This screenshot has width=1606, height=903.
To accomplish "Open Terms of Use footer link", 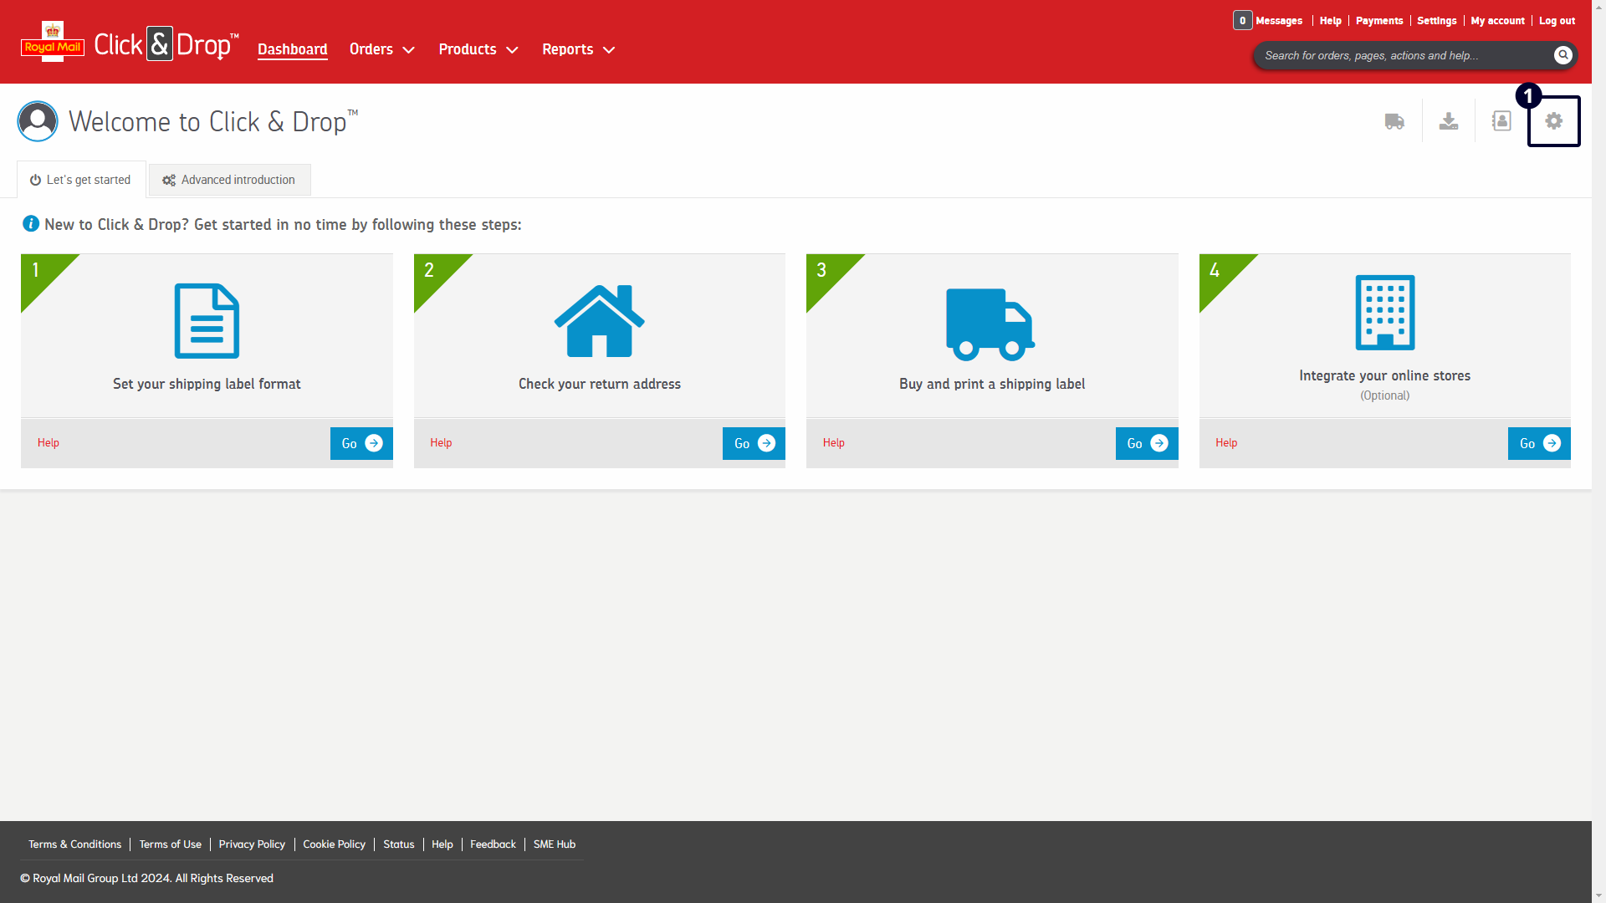I will click(x=170, y=844).
